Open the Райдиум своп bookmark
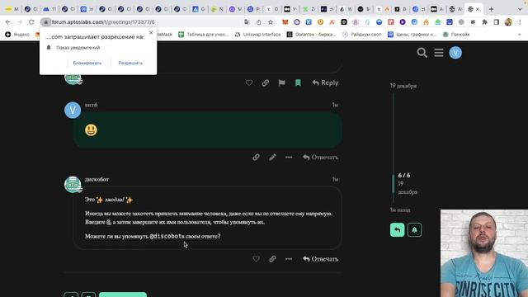The height and width of the screenshot is (297, 528). click(362, 35)
